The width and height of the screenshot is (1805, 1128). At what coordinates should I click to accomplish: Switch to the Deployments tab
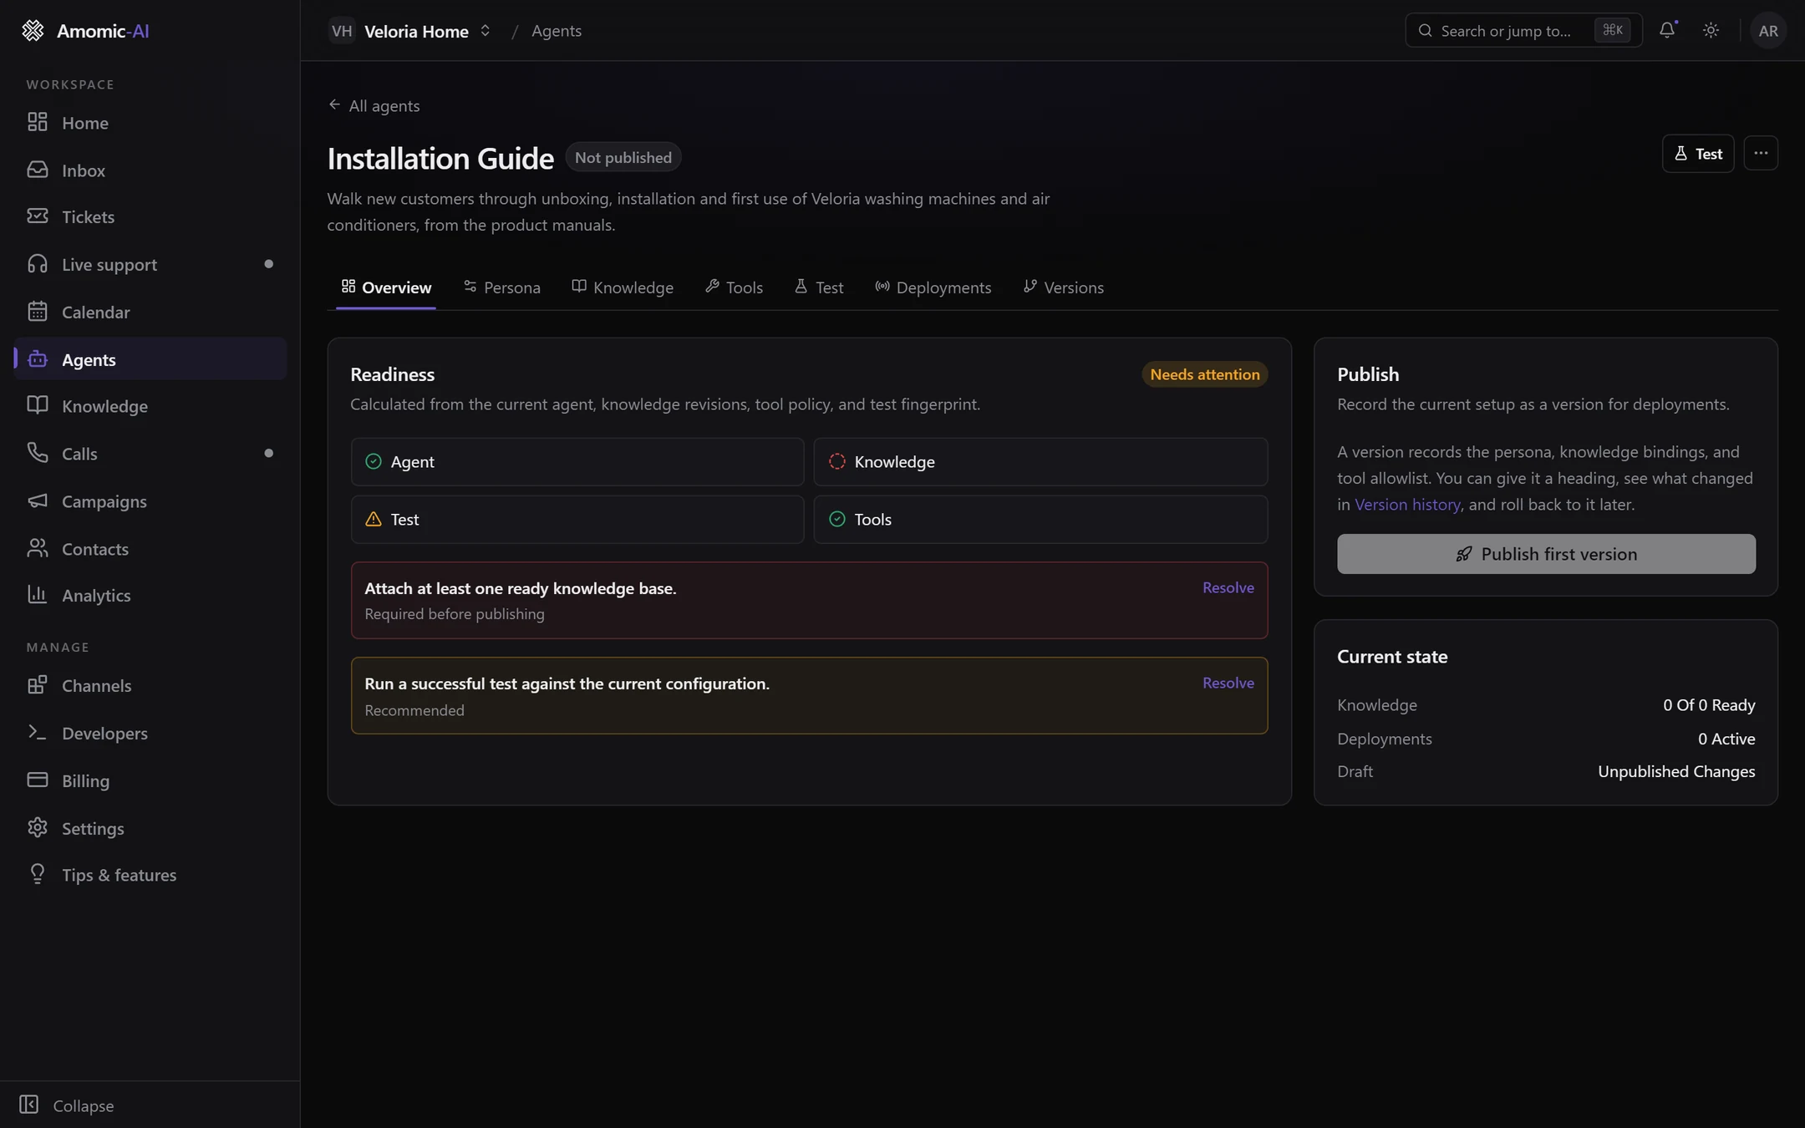[933, 287]
